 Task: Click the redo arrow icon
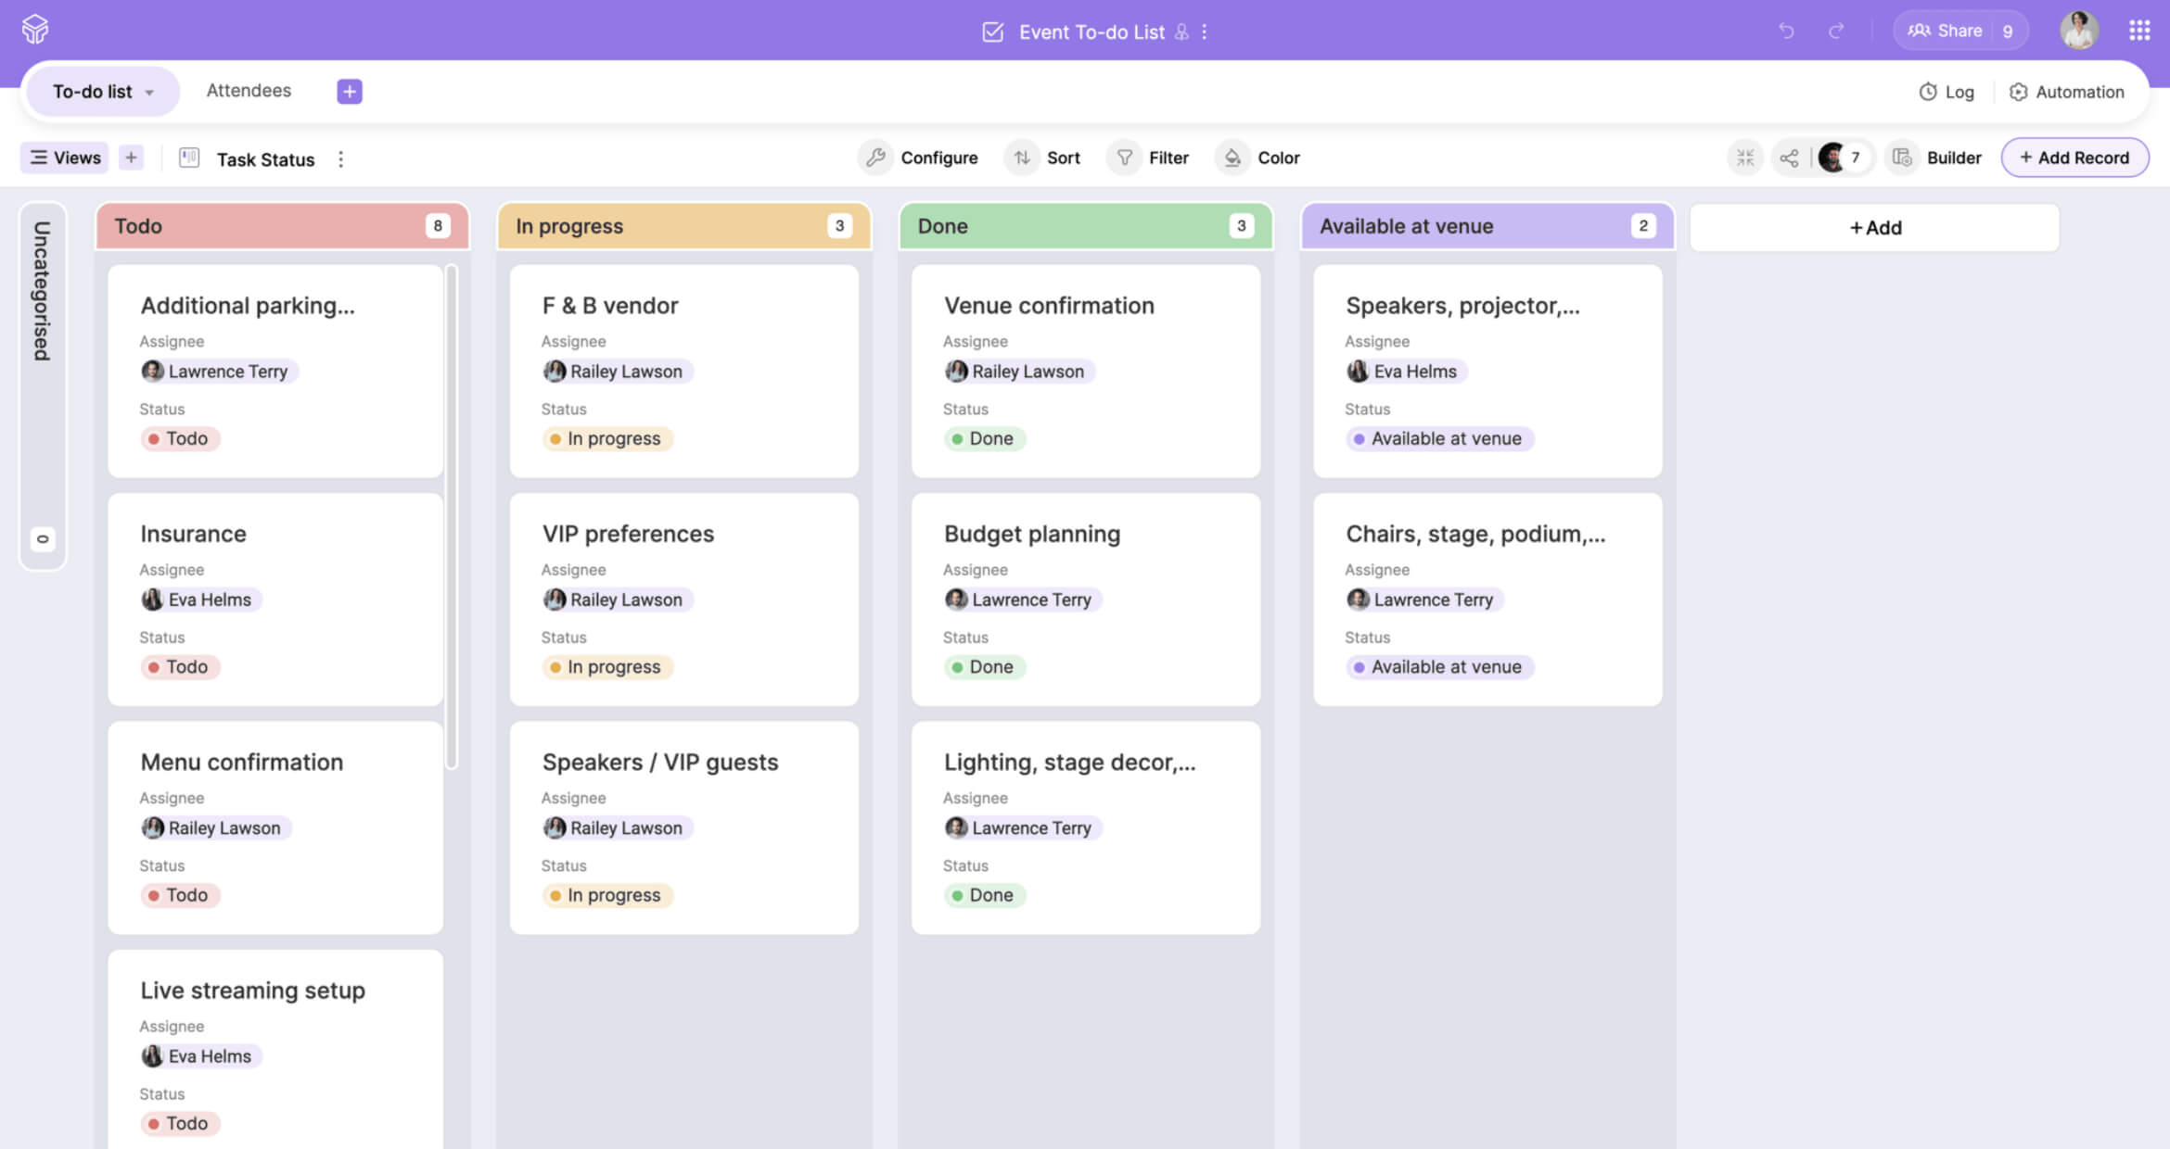(x=1835, y=31)
